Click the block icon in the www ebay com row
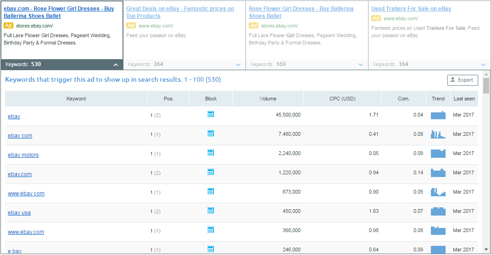The image size is (491, 255). [x=211, y=191]
